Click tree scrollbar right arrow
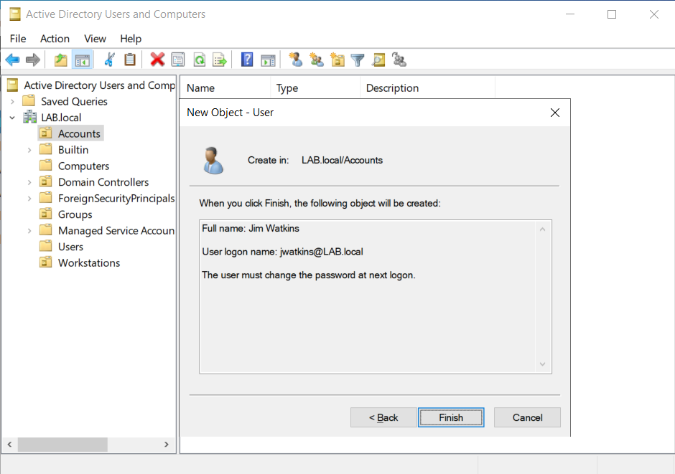This screenshot has width=675, height=474. point(166,445)
